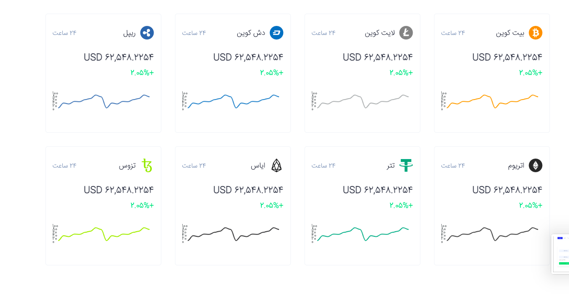Open the floating preview thumbnail at right edge
This screenshot has height=299, width=569.
(x=561, y=254)
